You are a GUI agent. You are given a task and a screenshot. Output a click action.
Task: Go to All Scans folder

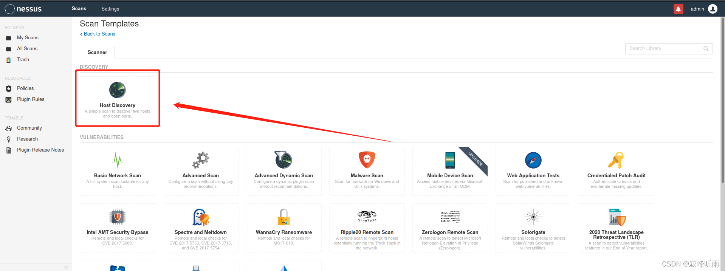(x=27, y=49)
